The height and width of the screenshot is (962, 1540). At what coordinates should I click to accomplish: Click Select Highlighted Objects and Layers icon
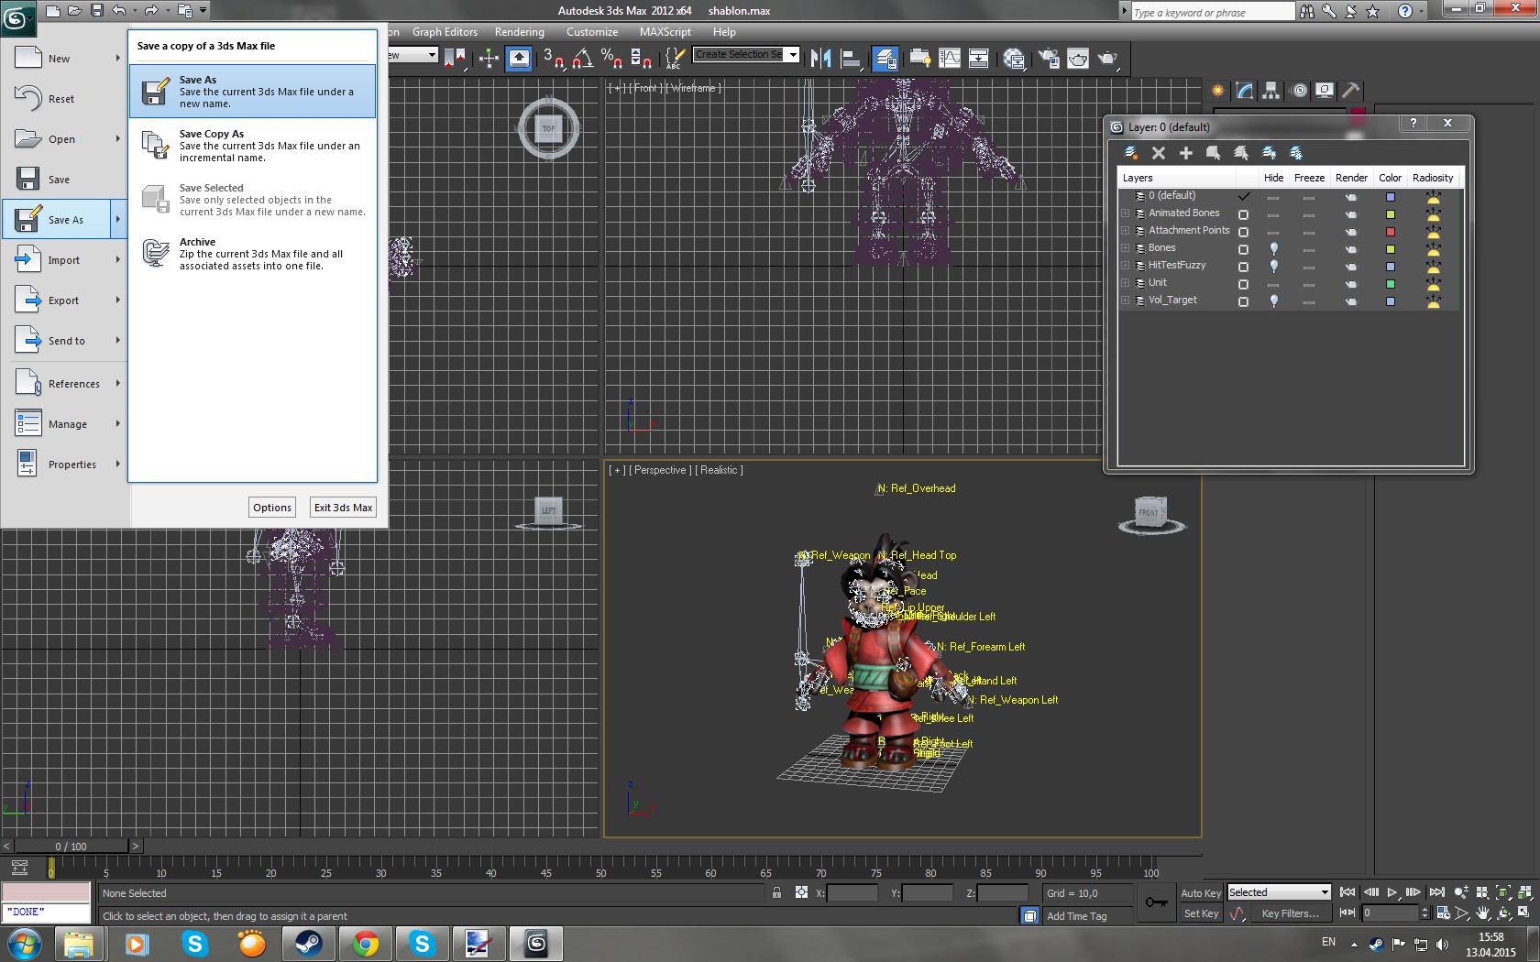pyautogui.click(x=1214, y=153)
